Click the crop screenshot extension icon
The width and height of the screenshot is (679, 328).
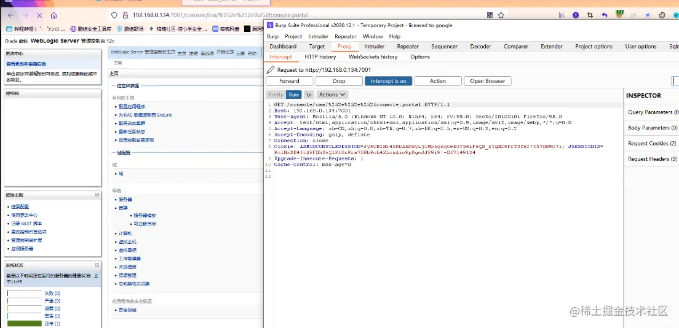tap(590, 15)
